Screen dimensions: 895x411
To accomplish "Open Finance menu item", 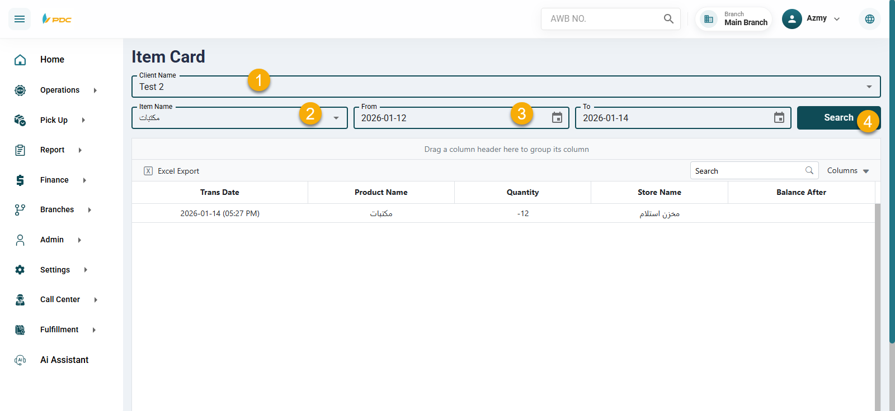I will [x=54, y=180].
